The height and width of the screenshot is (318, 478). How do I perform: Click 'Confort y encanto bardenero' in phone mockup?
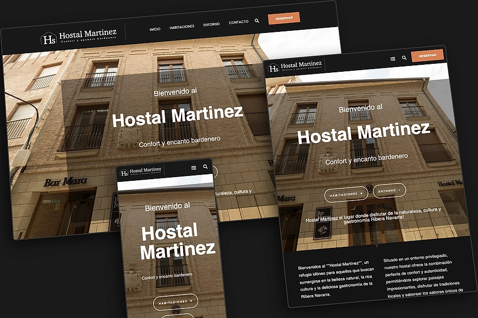point(167,276)
